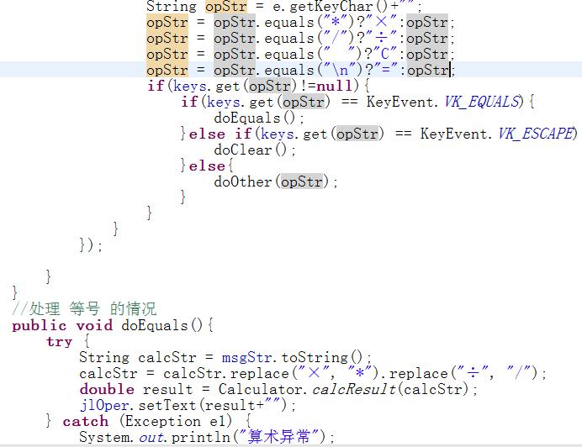The height and width of the screenshot is (447, 582).
Task: Click the doEquals(); call inside the if block
Action: pyautogui.click(x=259, y=118)
